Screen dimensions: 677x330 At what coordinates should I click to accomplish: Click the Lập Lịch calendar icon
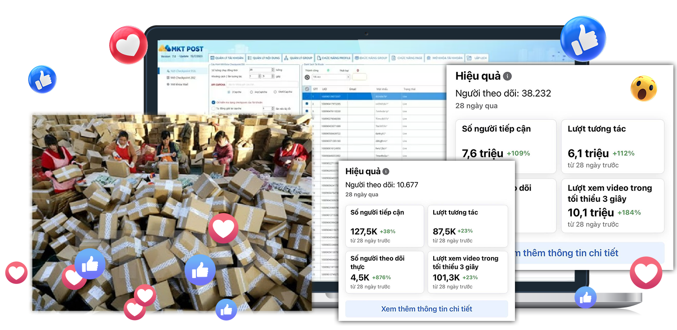(470, 58)
